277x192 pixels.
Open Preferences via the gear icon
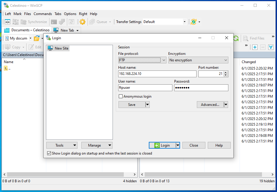click(x=83, y=22)
